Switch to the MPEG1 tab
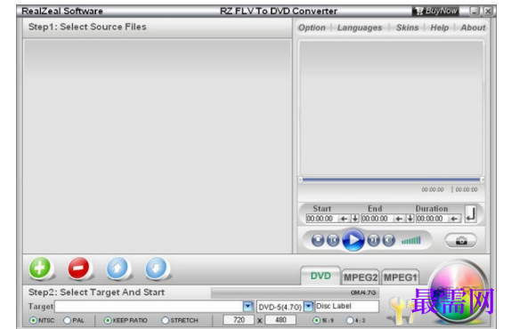 [401, 277]
